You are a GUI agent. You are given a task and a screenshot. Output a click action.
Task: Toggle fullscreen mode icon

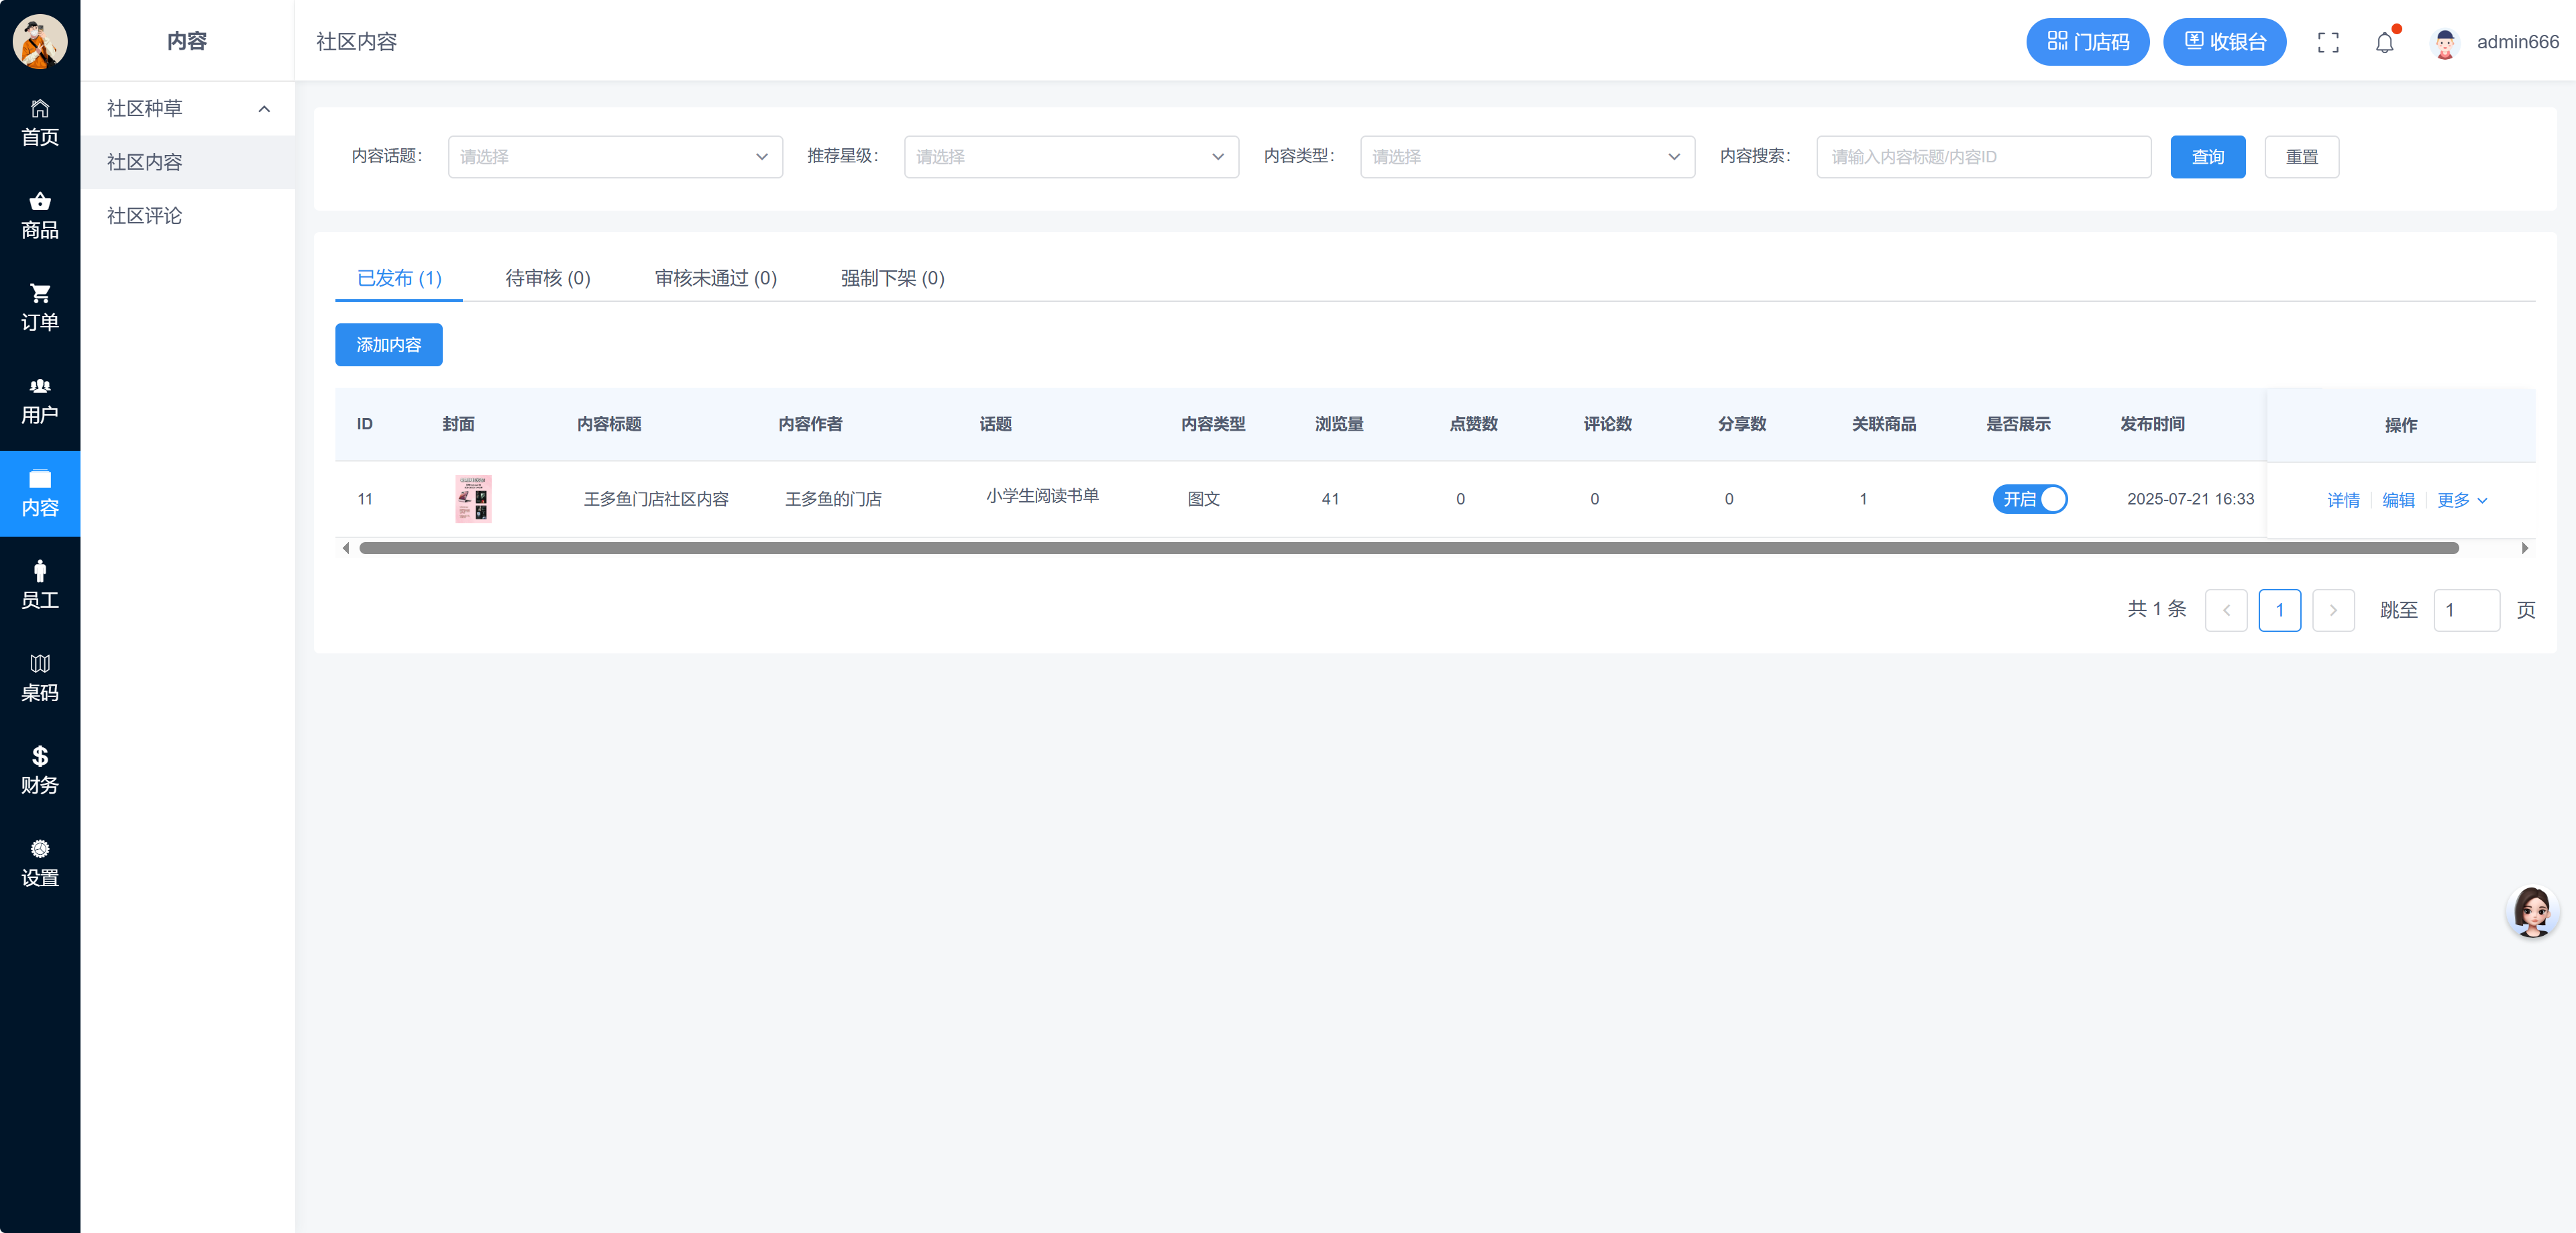[x=2328, y=42]
